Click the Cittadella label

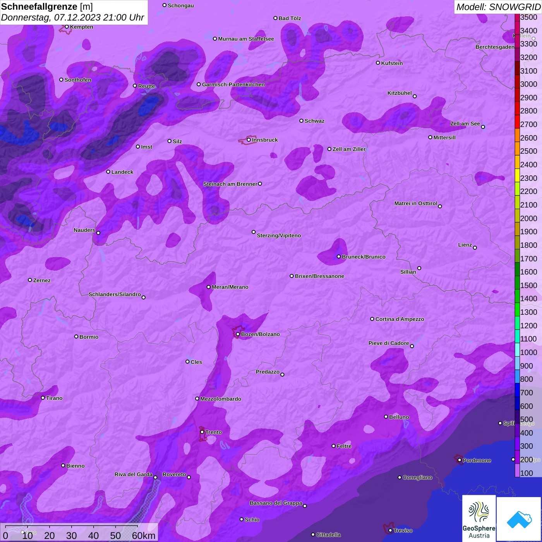(328, 535)
